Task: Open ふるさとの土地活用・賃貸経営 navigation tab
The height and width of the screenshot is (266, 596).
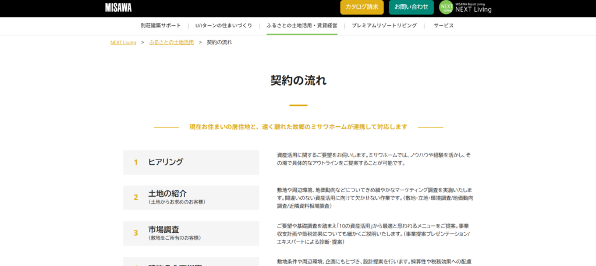Action: tap(301, 26)
